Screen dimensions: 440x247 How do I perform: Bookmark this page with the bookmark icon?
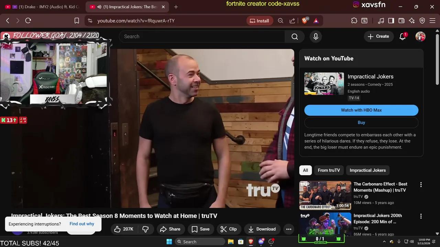point(77,21)
